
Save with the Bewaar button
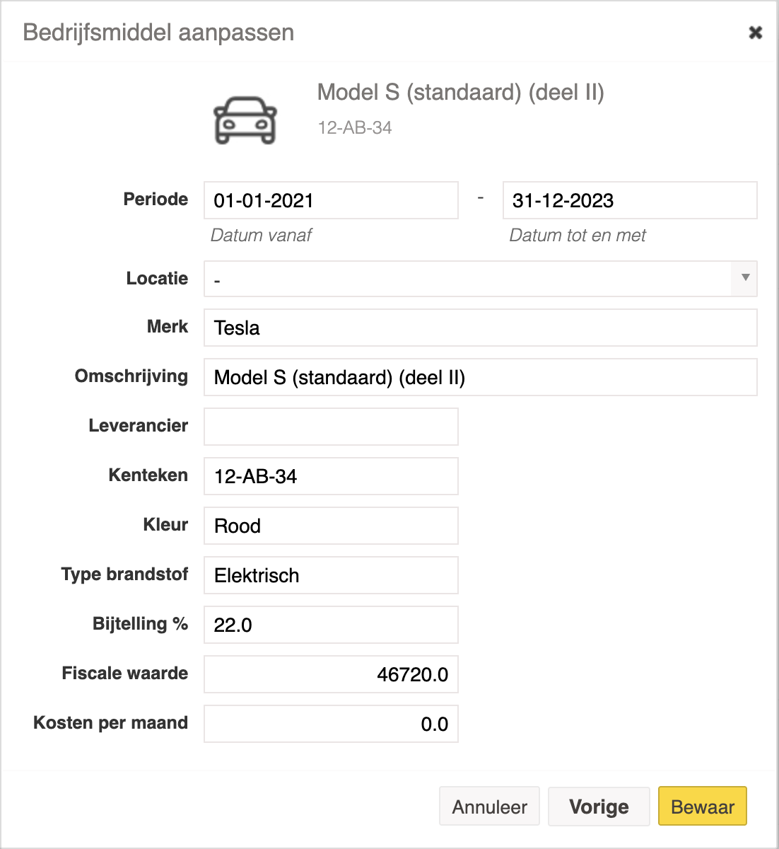point(703,807)
